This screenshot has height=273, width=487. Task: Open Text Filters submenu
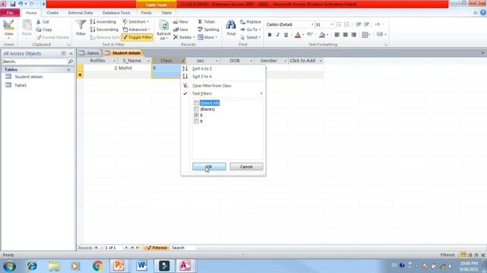(x=223, y=93)
